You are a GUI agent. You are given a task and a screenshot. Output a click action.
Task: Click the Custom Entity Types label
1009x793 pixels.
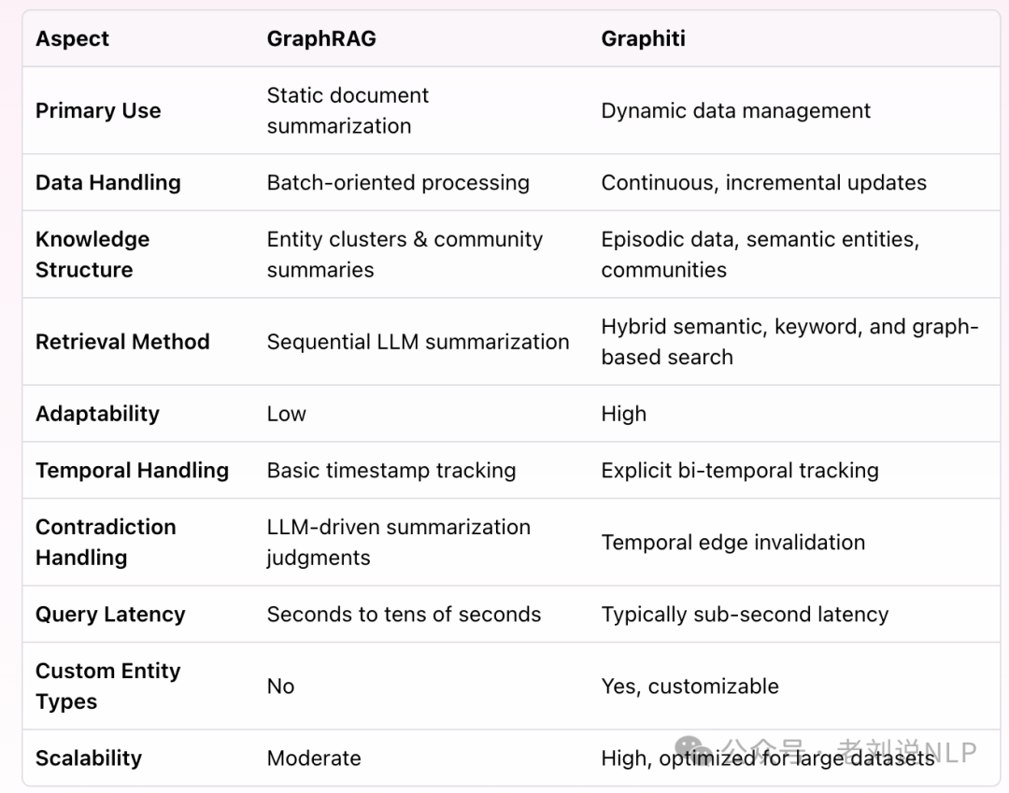[108, 687]
